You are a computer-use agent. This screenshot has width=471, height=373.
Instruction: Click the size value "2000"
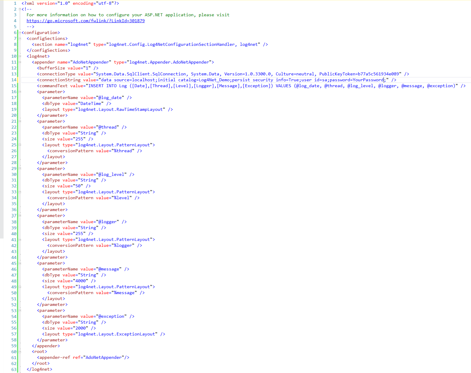pyautogui.click(x=80, y=328)
